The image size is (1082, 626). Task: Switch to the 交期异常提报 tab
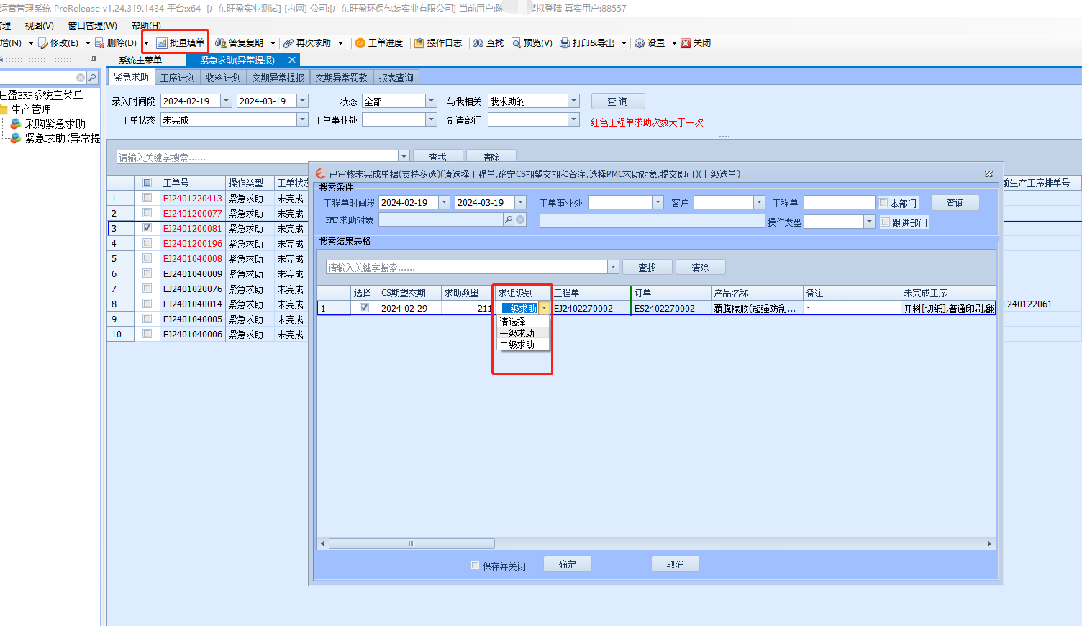click(278, 78)
